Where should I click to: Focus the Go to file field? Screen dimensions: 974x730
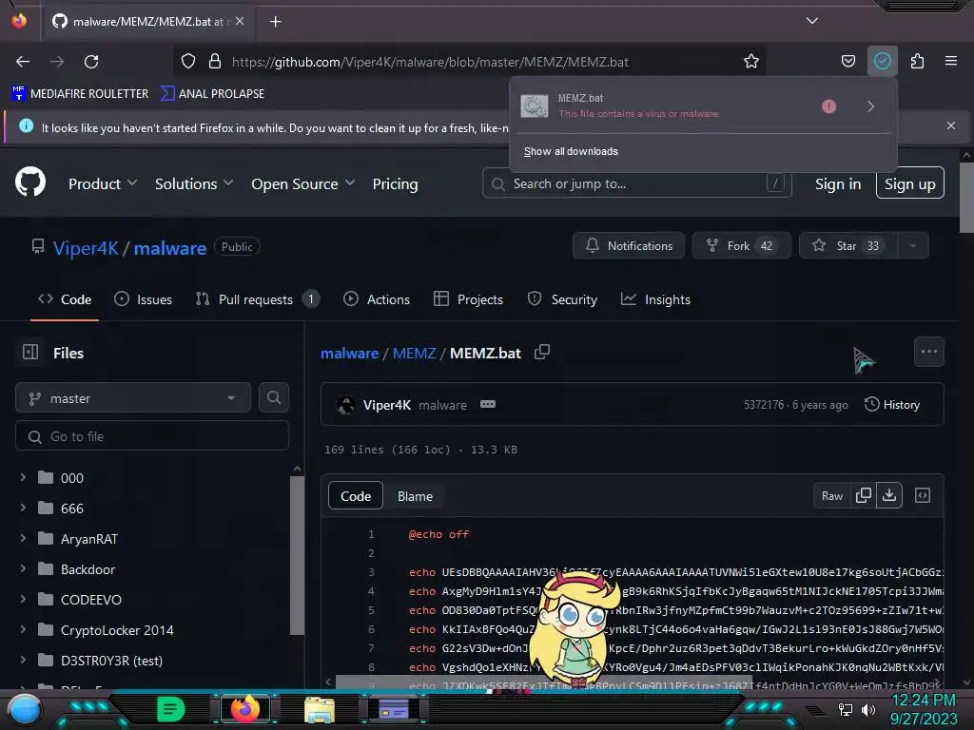click(x=152, y=436)
